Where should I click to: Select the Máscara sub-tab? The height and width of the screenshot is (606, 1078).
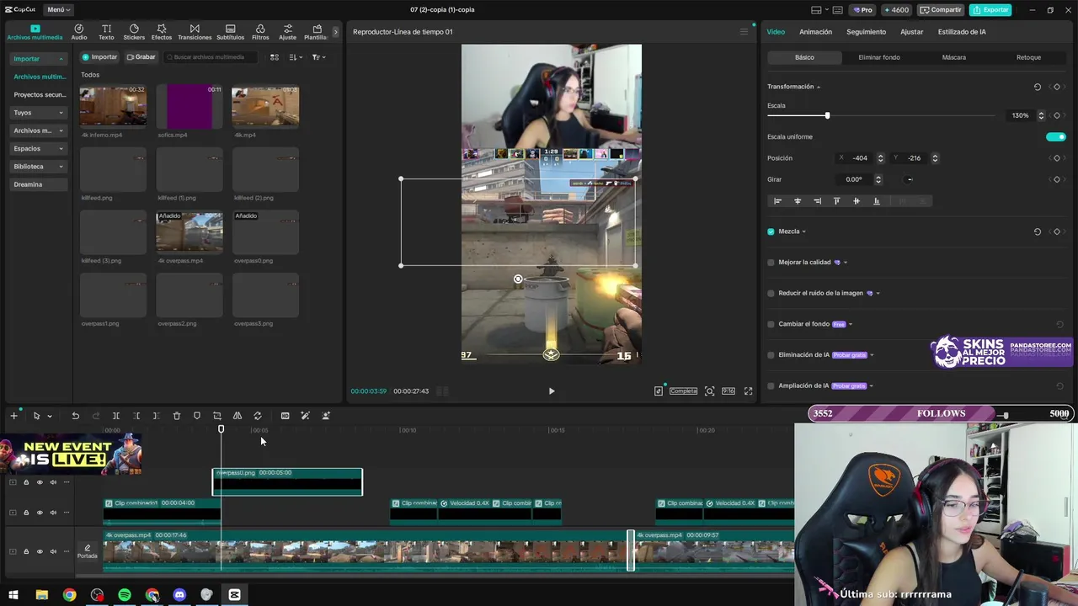tap(953, 57)
